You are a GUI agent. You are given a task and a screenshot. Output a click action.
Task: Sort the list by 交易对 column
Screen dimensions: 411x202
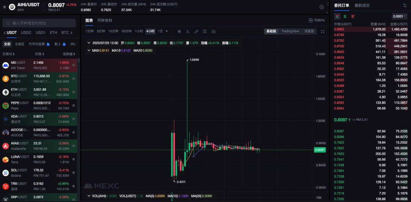8,54
